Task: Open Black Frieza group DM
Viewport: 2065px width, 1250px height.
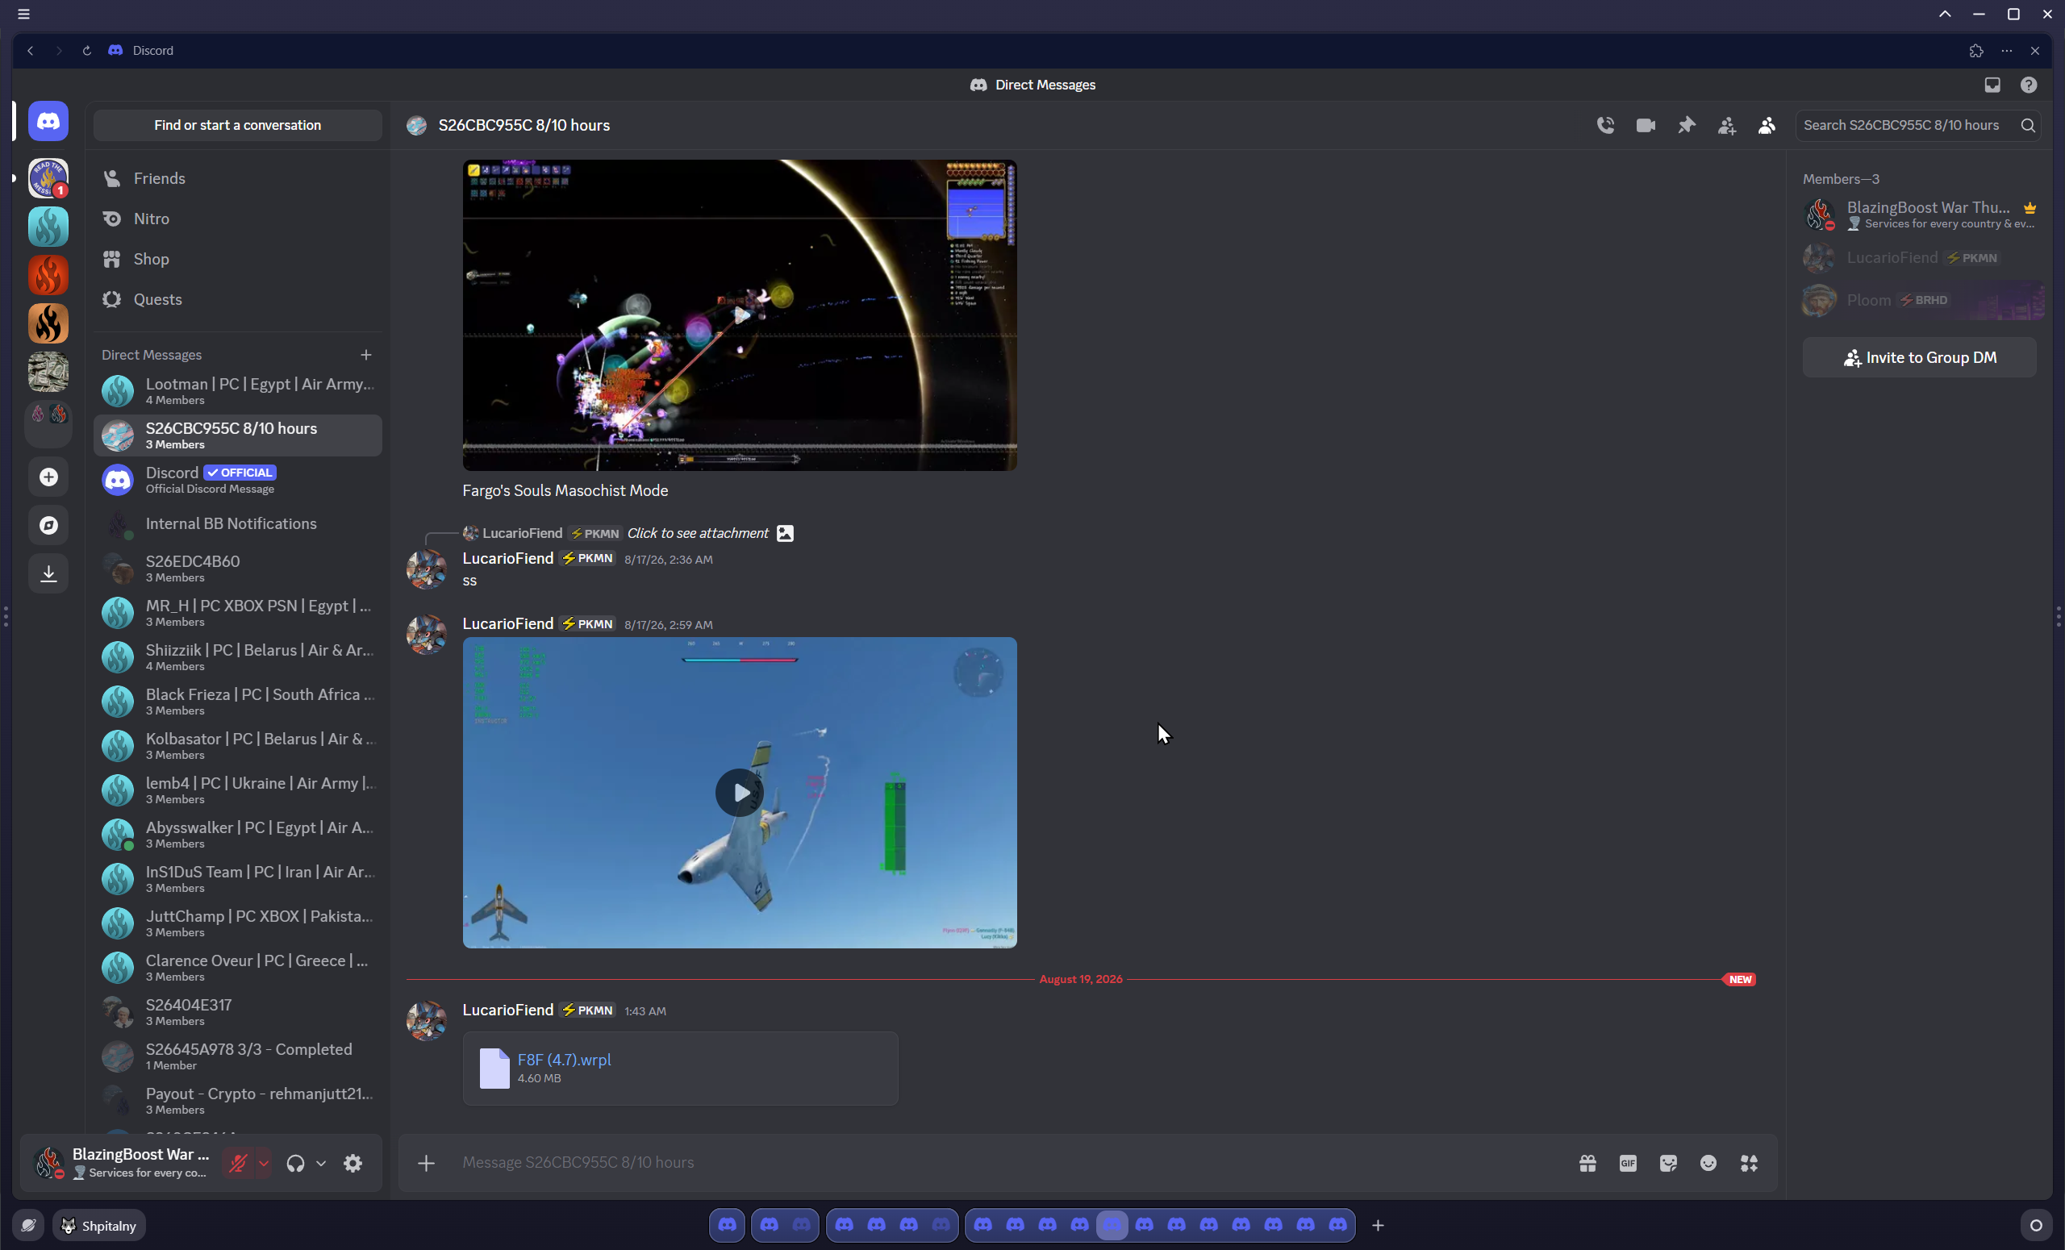Action: click(238, 702)
